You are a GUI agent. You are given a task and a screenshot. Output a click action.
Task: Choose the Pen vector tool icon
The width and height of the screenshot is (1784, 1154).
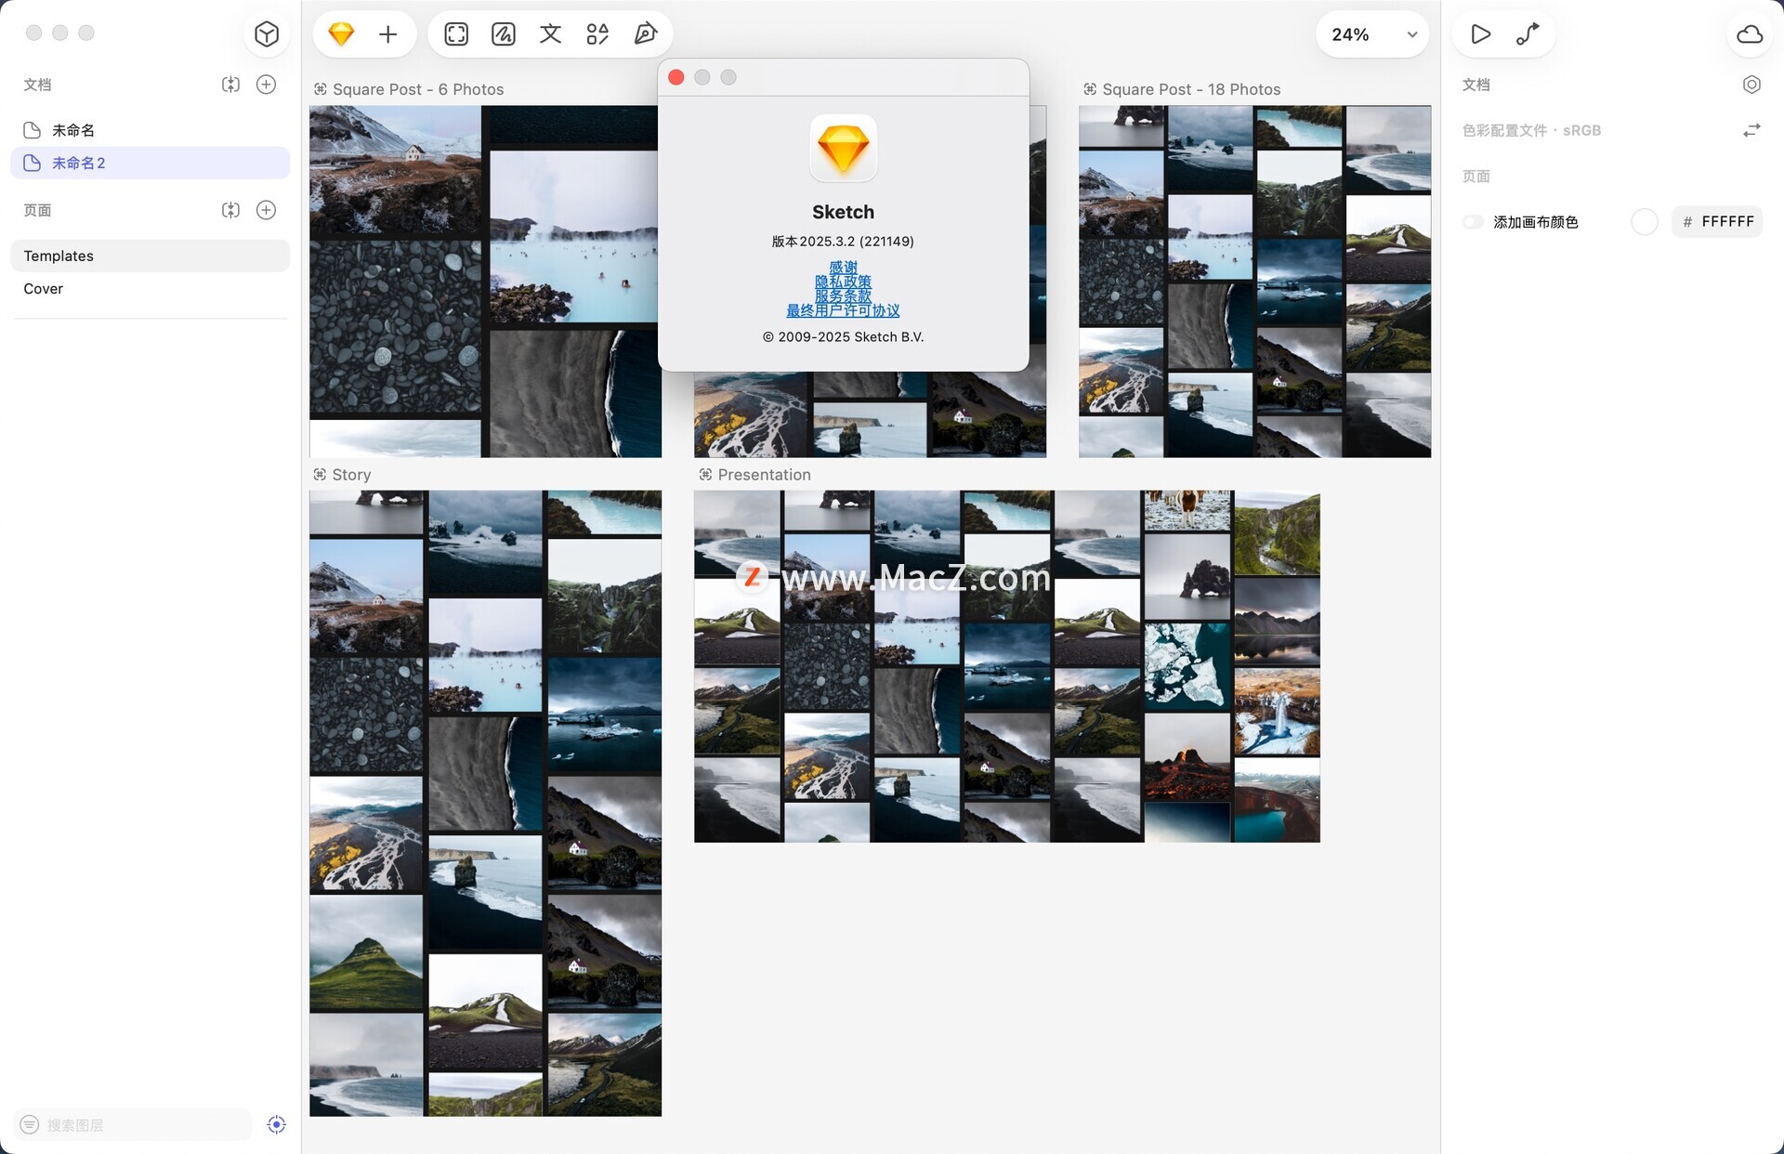[x=645, y=34]
